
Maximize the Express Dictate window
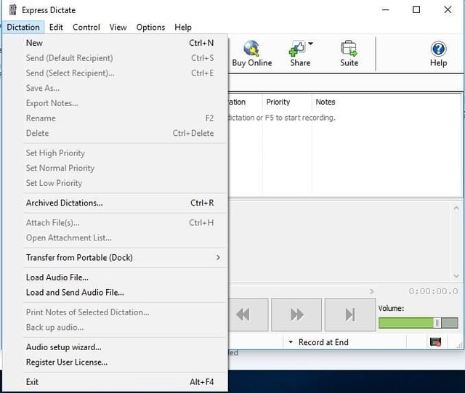[416, 9]
